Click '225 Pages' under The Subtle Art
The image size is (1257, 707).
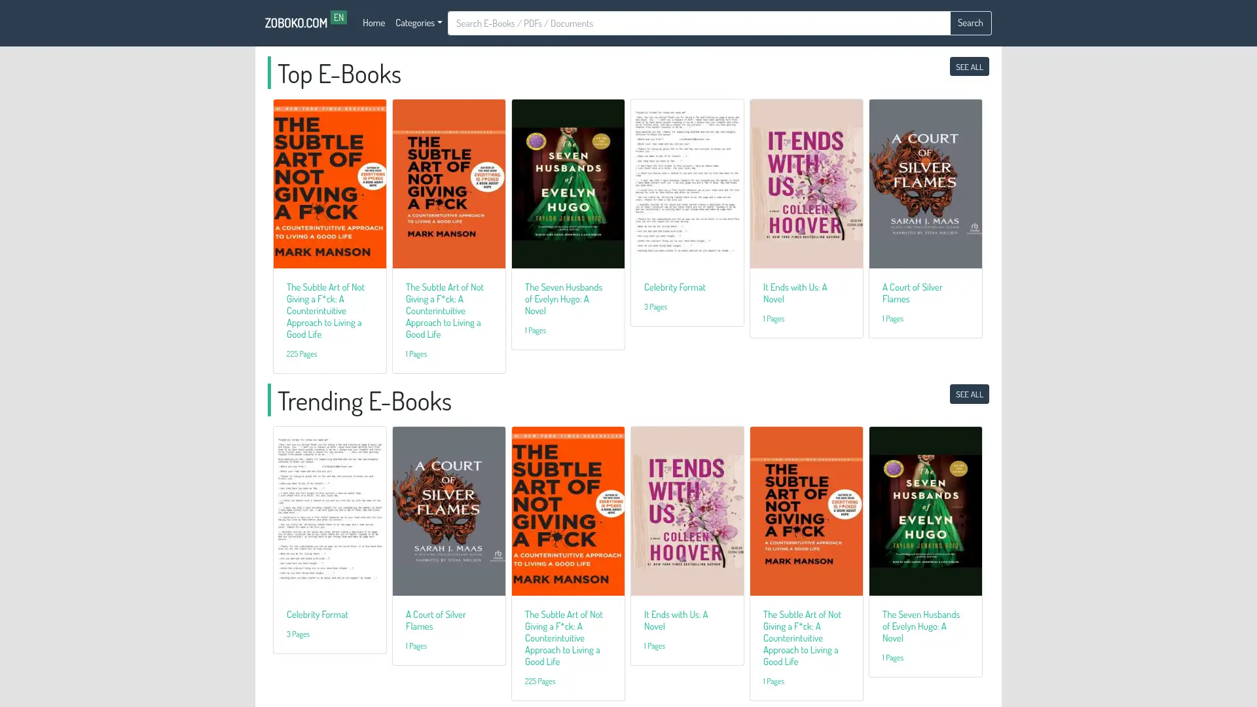(301, 353)
